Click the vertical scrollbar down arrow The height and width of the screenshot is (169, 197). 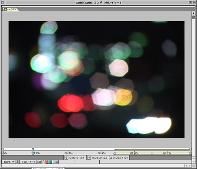tap(193, 162)
